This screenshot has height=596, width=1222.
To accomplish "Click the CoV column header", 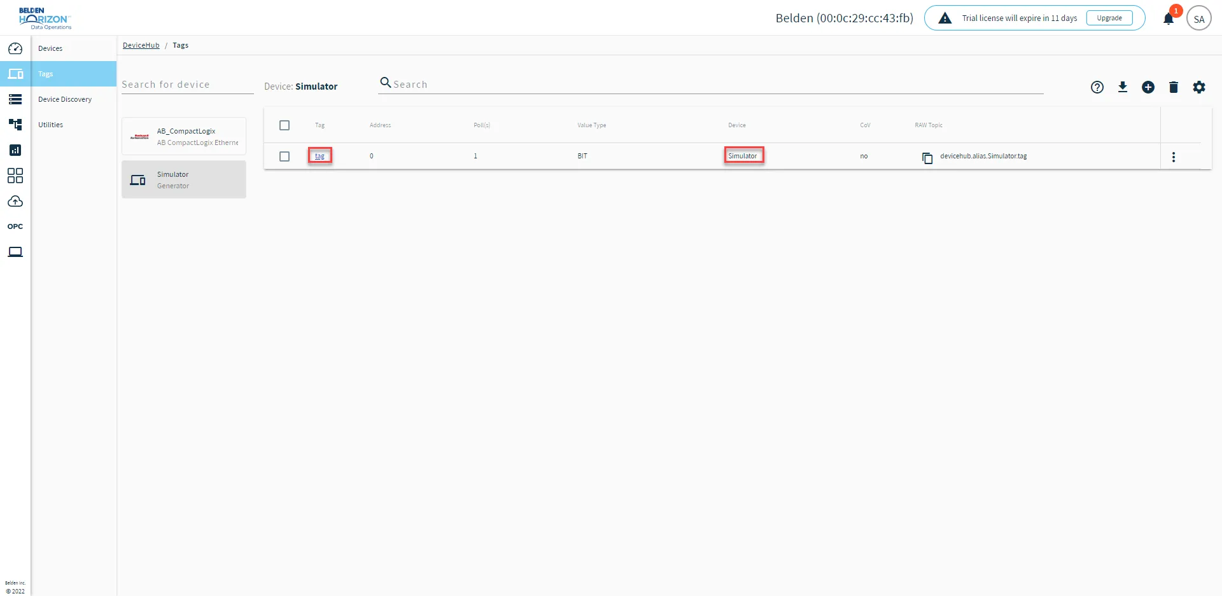I will 865,125.
